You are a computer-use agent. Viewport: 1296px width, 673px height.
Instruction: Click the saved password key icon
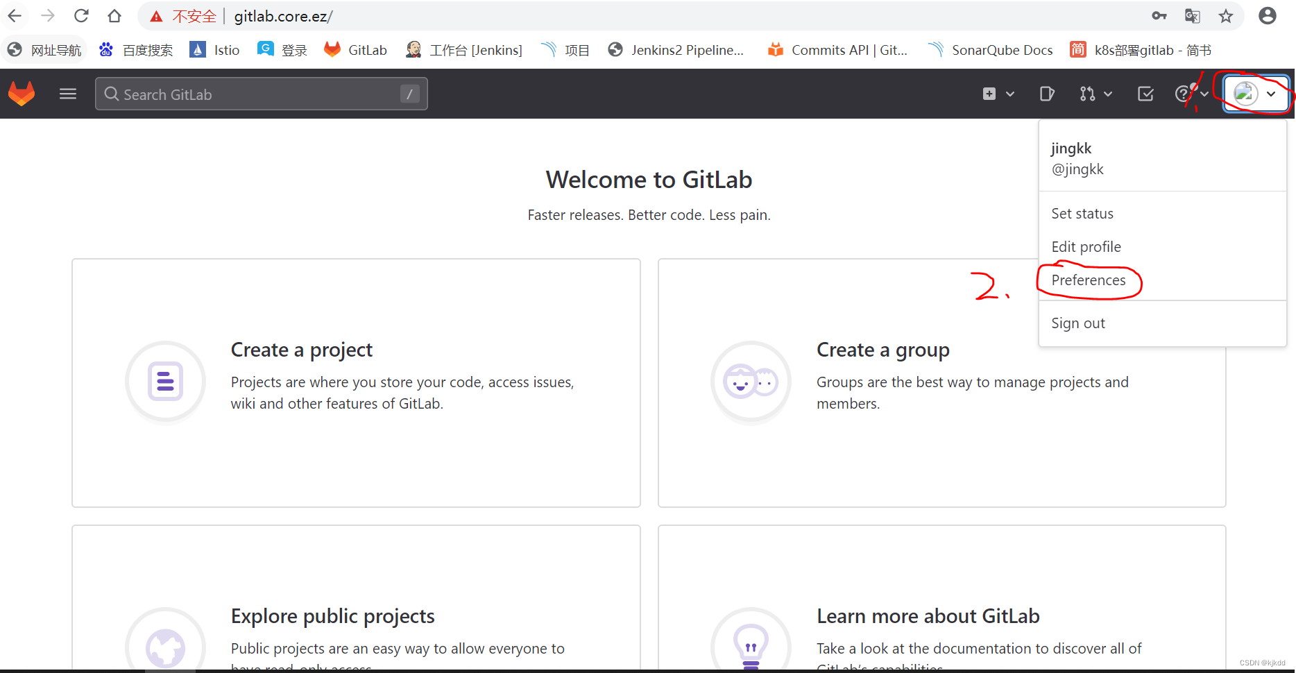tap(1159, 16)
